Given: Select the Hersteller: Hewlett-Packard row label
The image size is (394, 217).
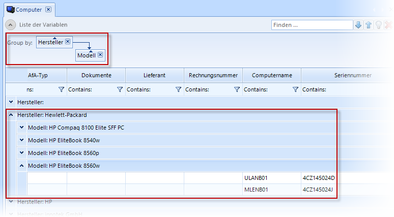Looking at the screenshot, I should coord(52,115).
